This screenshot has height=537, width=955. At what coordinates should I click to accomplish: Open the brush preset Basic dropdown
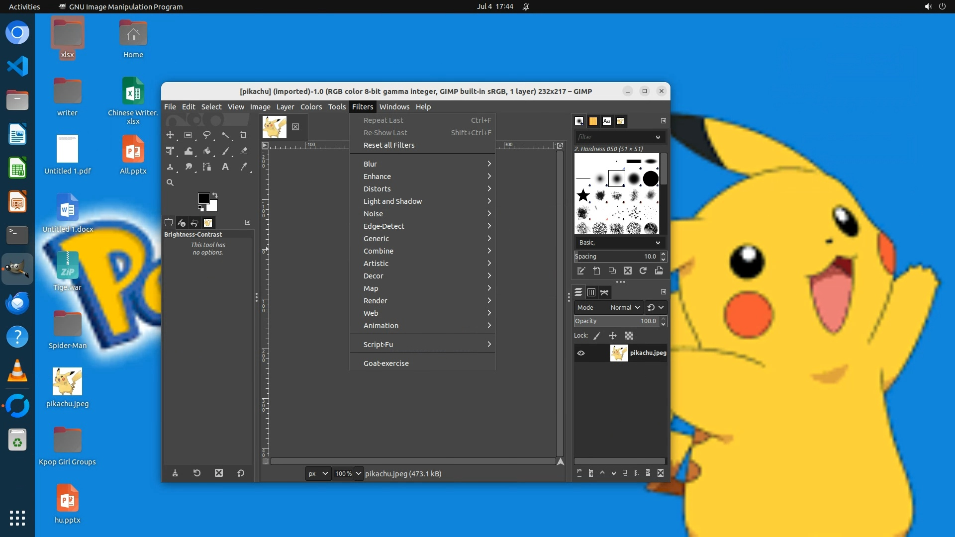[x=619, y=243]
